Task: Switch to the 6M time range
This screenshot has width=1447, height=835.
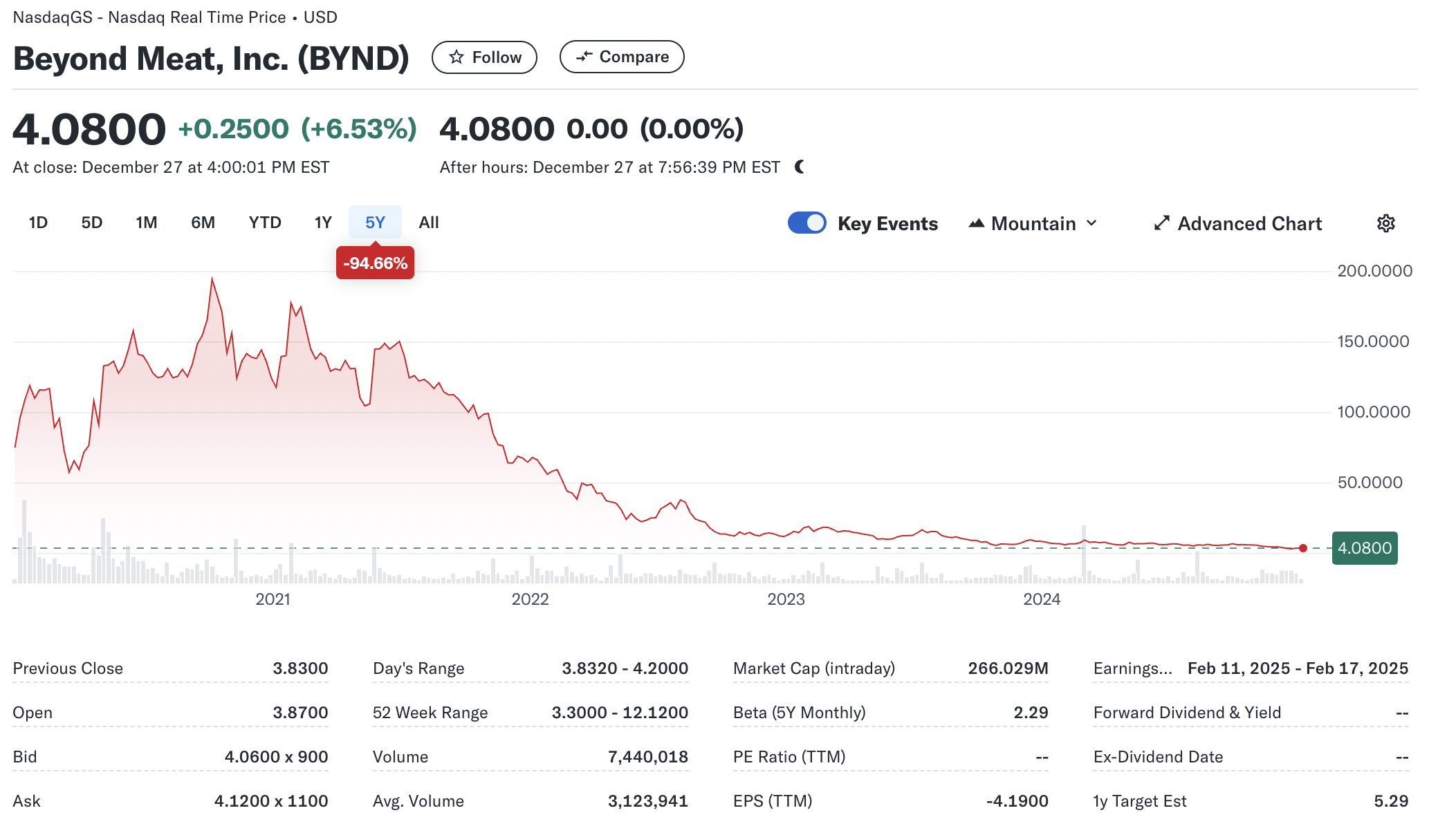Action: coord(203,223)
